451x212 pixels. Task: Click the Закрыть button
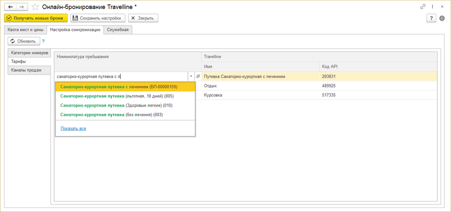[143, 18]
